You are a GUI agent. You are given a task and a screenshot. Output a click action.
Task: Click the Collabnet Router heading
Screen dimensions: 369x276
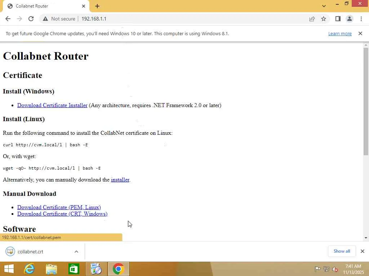click(x=46, y=56)
